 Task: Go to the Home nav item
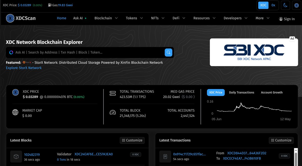(62, 18)
